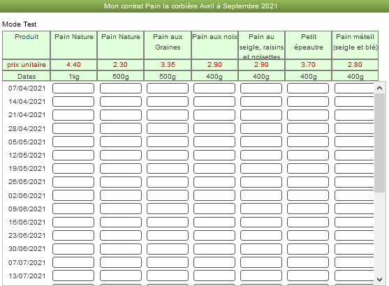This screenshot has width=389, height=286.
Task: Click the vertical scrollbar thumb
Action: 379,143
